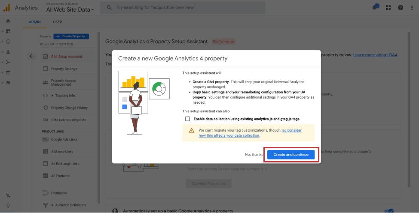Open Acquisition sidebar icon
Image resolution: width=419 pixels, height=213 pixels.
coord(8,62)
